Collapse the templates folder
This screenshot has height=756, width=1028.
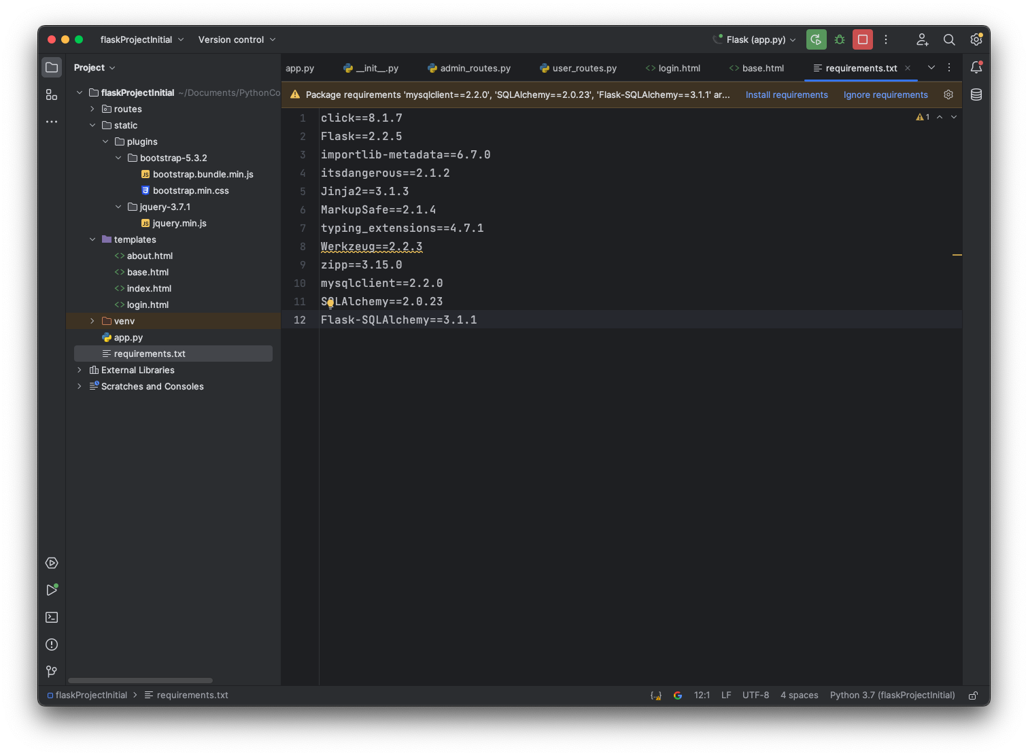coord(92,239)
